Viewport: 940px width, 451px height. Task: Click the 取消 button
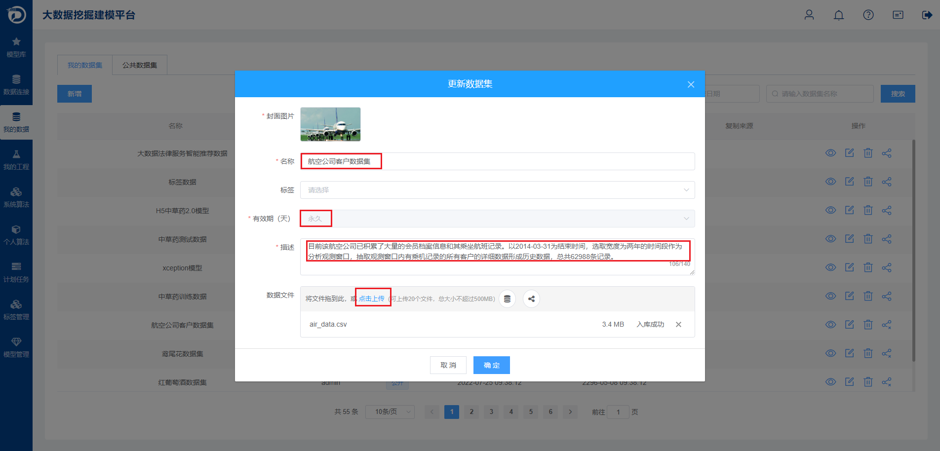448,365
